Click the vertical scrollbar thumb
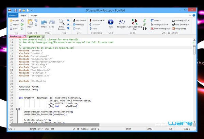Viewport: 204px width, 139px height. click(x=194, y=50)
